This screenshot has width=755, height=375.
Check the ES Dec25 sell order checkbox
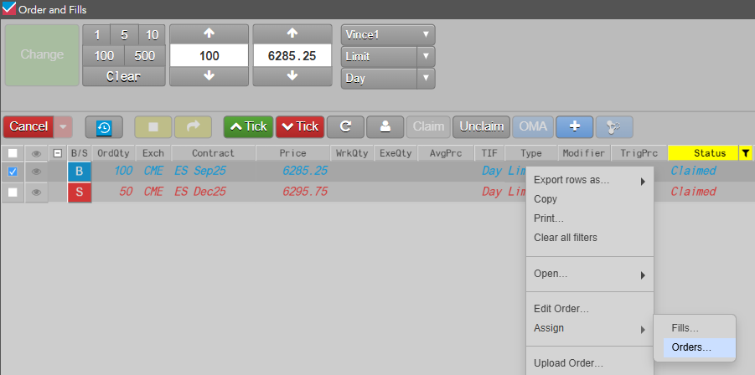[x=13, y=192]
